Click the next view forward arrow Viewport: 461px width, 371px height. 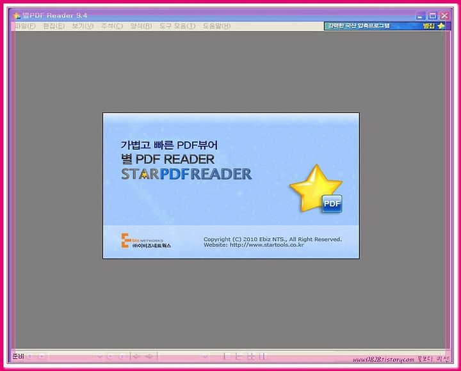[x=149, y=356]
